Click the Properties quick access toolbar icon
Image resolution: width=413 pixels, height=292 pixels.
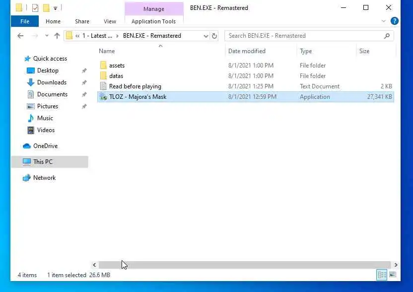point(35,8)
